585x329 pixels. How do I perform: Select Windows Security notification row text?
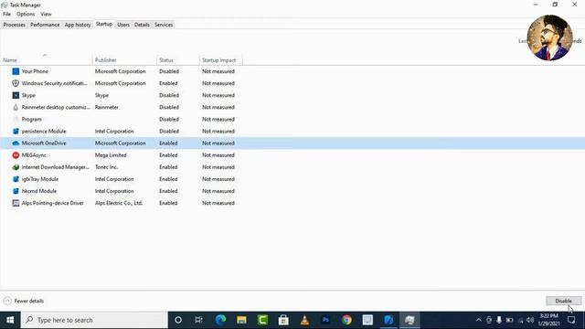click(55, 83)
